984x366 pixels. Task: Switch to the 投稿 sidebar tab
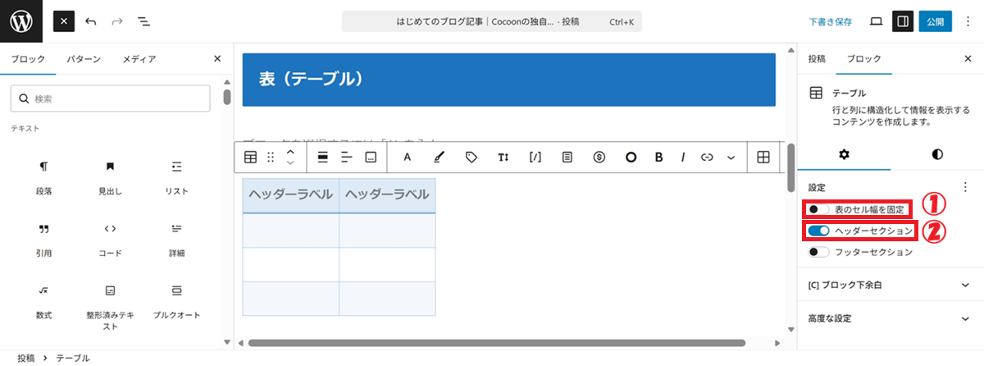(817, 59)
